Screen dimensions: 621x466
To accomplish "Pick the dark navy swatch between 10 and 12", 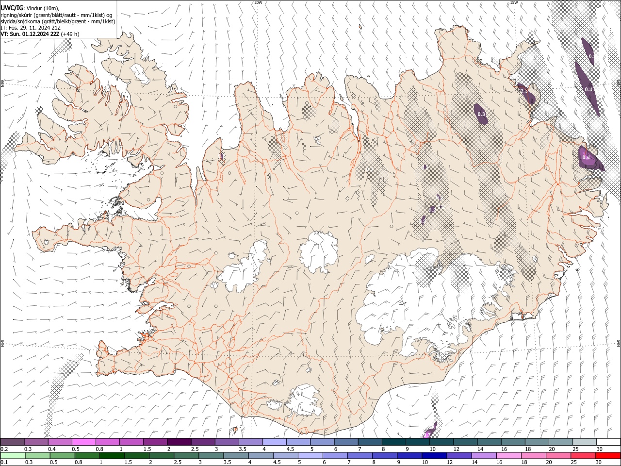I will [433, 455].
